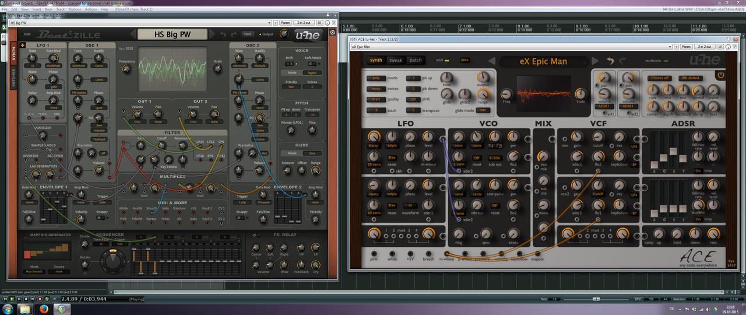This screenshot has height=315, width=746.
Task: Open BeatZille Map Smooth mode selector
Action: point(35,271)
